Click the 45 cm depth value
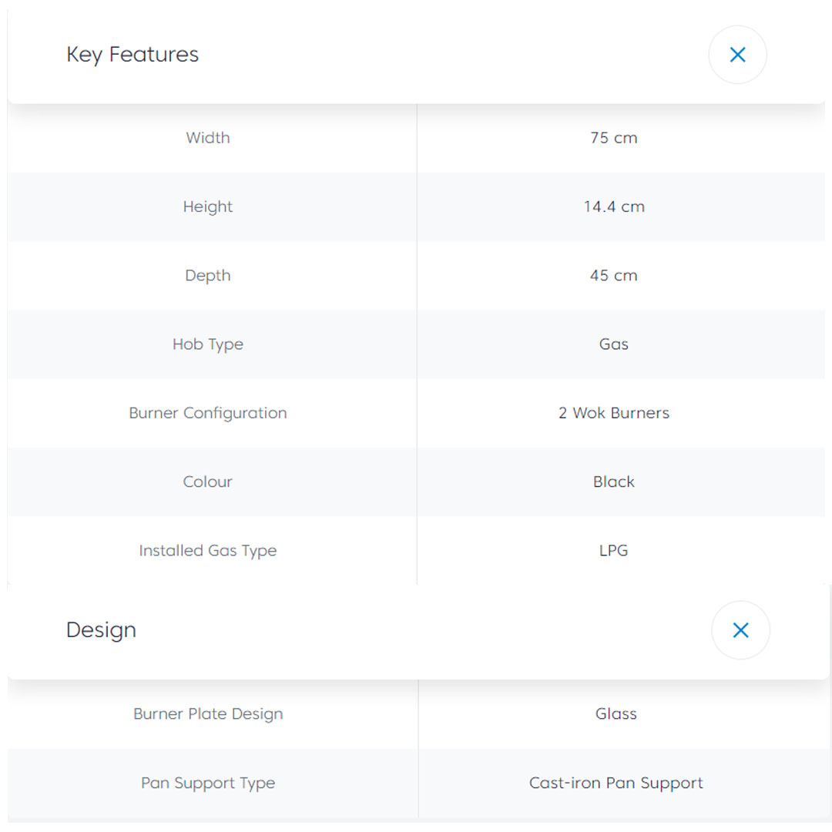Viewport: 832px width, 832px height. pyautogui.click(x=613, y=275)
